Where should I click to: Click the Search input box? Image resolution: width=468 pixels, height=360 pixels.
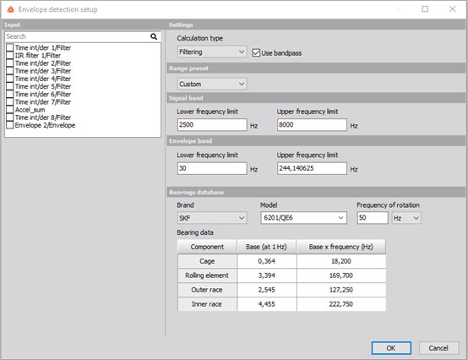tap(77, 36)
